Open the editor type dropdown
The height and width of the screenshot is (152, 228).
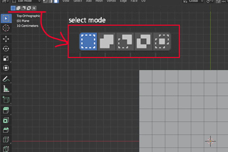(5, 1)
